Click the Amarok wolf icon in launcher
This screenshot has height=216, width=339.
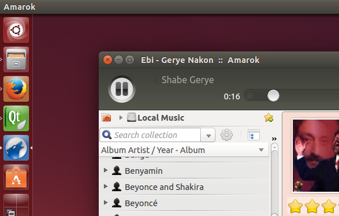(16, 148)
